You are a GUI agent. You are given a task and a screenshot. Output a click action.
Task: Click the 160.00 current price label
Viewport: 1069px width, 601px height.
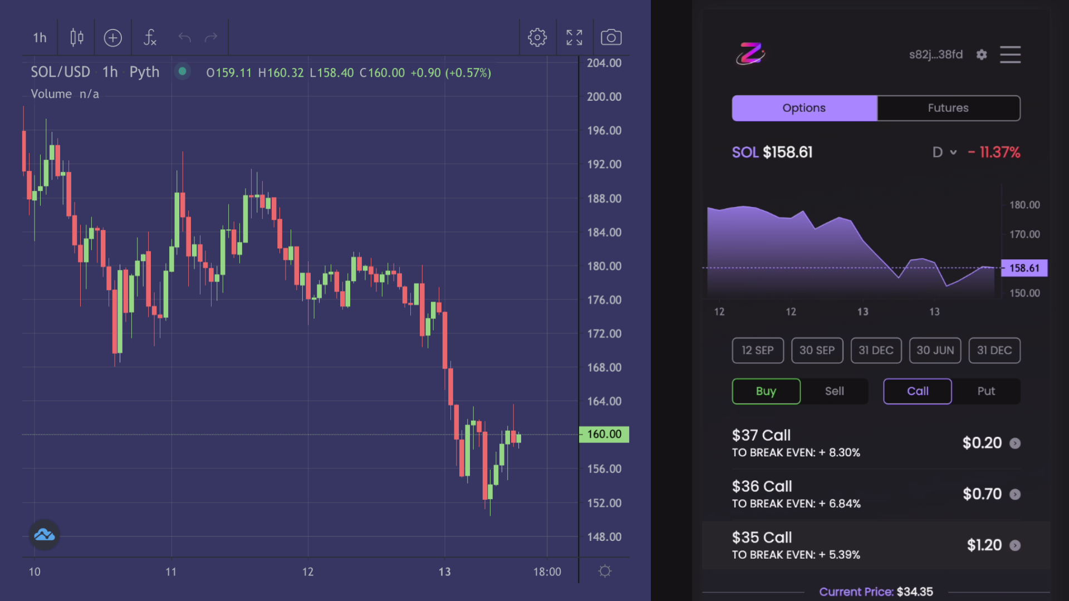tap(604, 434)
